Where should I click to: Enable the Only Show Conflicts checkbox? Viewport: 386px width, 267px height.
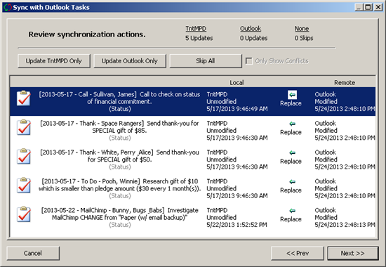tap(249, 61)
